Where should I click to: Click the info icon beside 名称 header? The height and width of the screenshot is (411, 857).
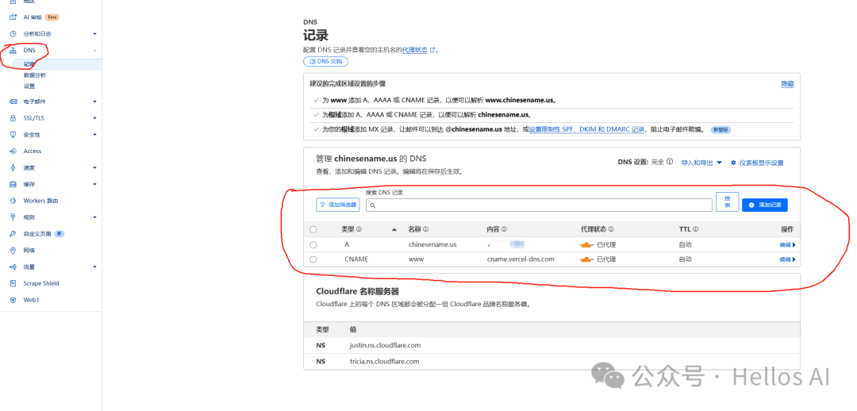tap(426, 229)
